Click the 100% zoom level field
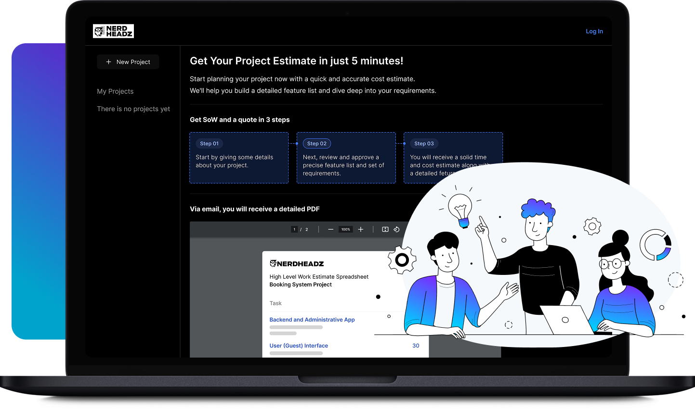 [x=346, y=230]
